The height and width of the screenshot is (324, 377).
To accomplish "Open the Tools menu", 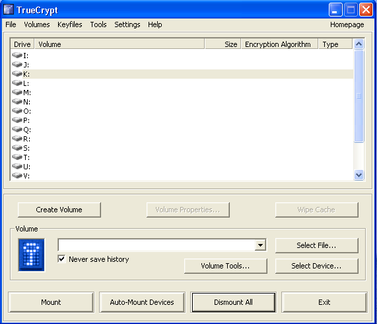I will [98, 24].
